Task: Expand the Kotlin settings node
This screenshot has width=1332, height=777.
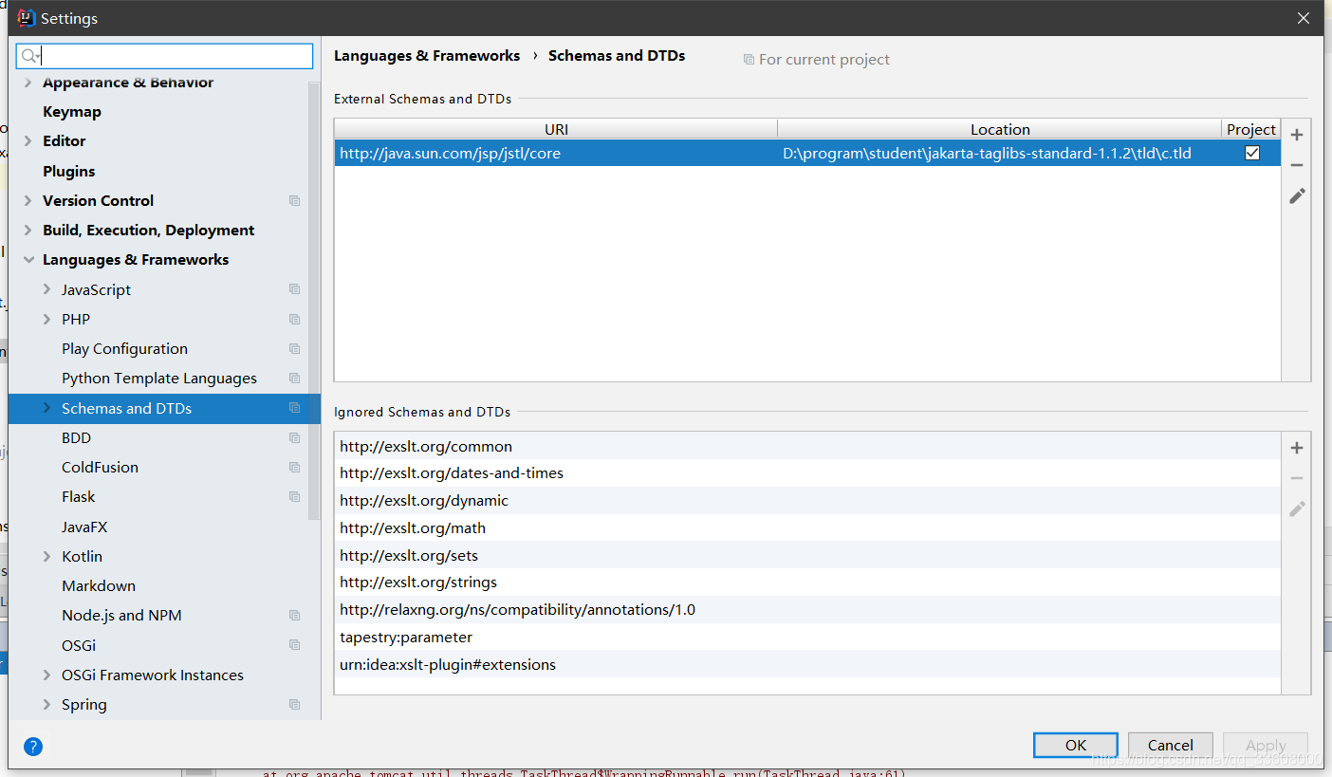Action: 46,556
